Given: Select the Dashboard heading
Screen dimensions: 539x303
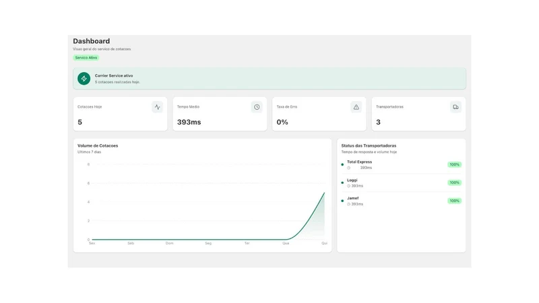Looking at the screenshot, I should click(92, 41).
